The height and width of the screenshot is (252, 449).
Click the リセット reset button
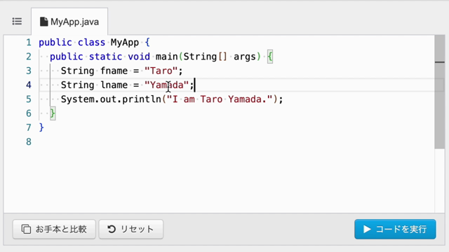point(131,229)
